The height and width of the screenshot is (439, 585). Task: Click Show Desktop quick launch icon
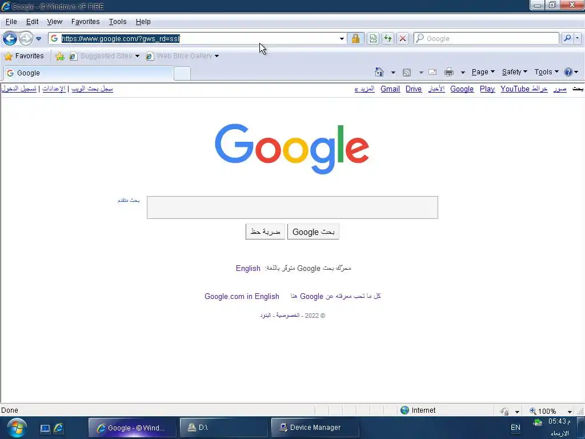point(45,428)
